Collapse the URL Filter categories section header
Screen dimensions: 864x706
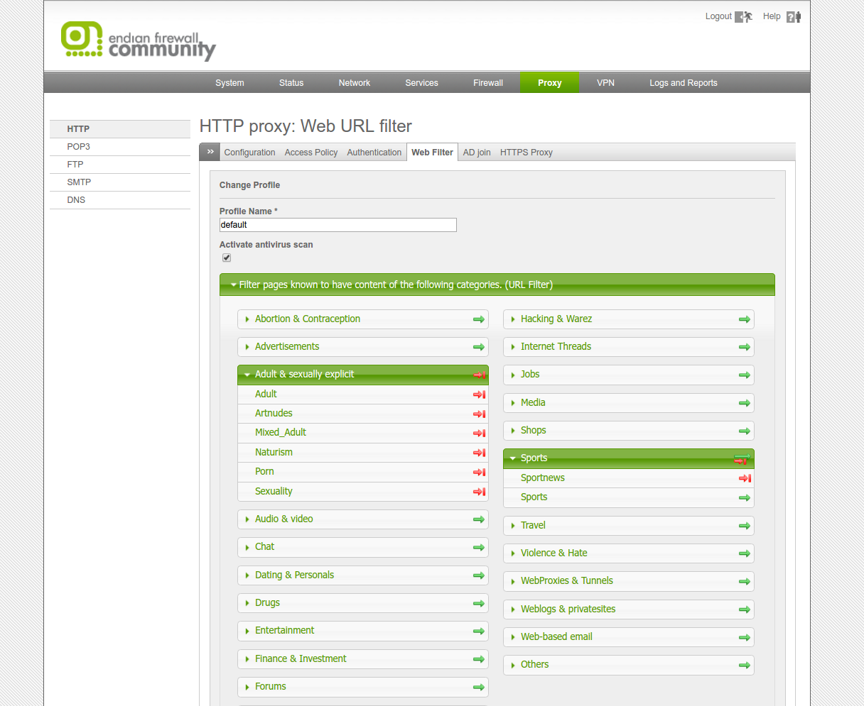(497, 285)
